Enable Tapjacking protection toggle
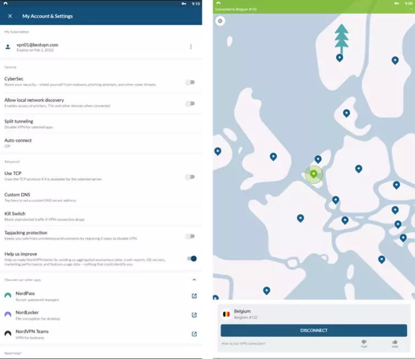The height and width of the screenshot is (359, 415). pos(190,236)
